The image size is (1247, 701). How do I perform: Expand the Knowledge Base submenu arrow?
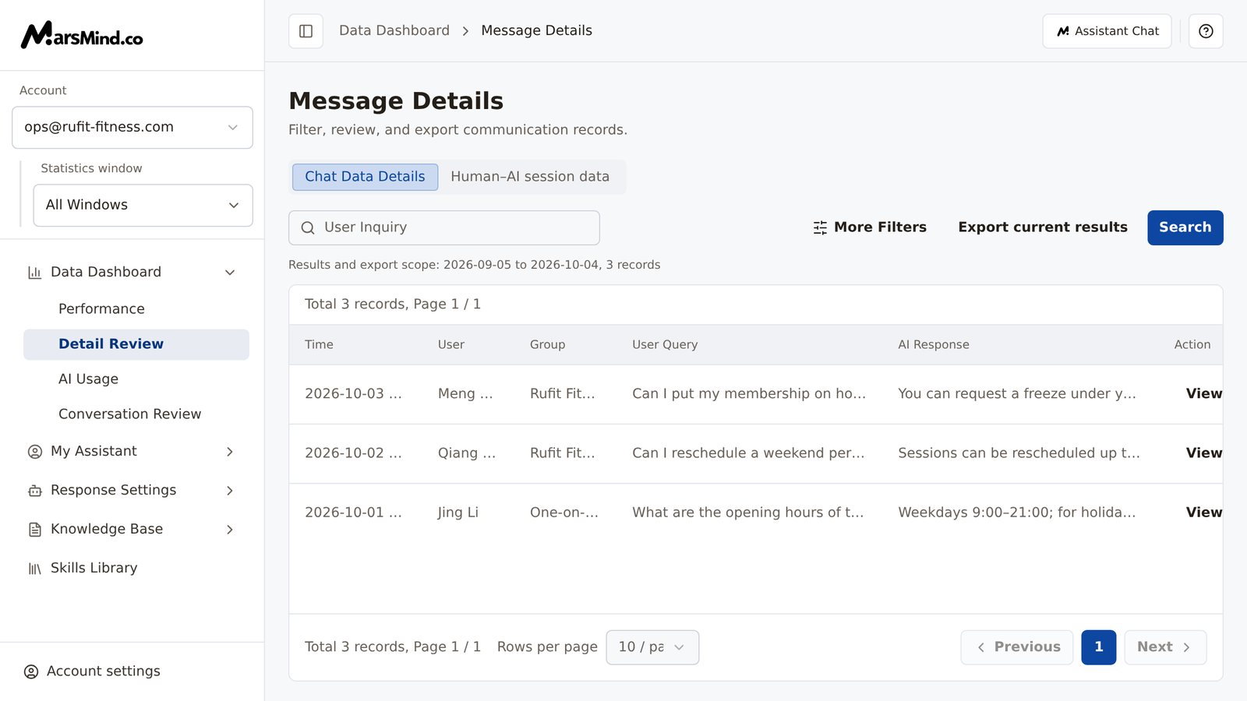230,530
